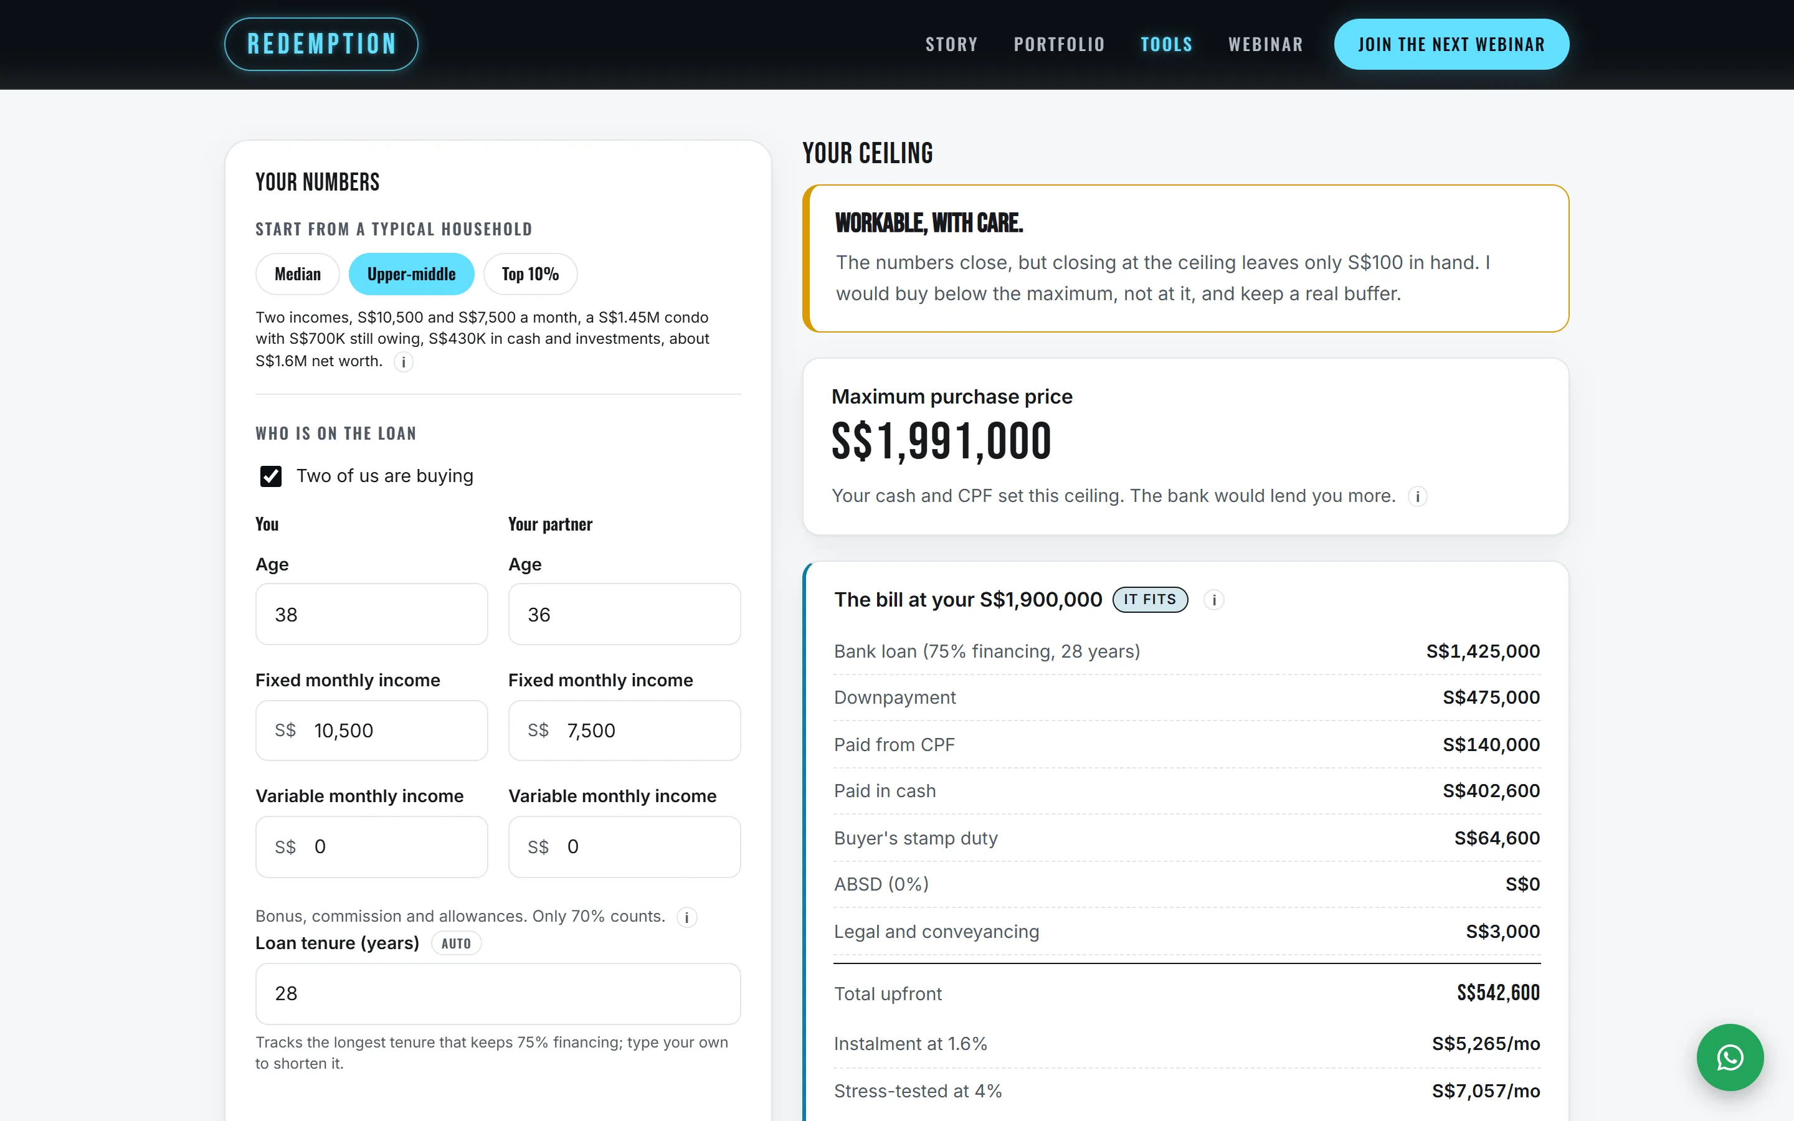Image resolution: width=1794 pixels, height=1121 pixels.
Task: Open the Story menu item
Action: [x=951, y=44]
